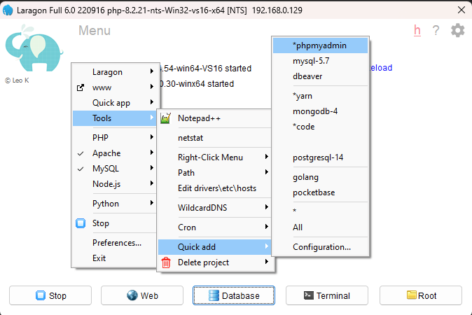Image resolution: width=472 pixels, height=315 pixels.
Task: Expand the WildcardDNS submenu arrow
Action: tap(266, 207)
